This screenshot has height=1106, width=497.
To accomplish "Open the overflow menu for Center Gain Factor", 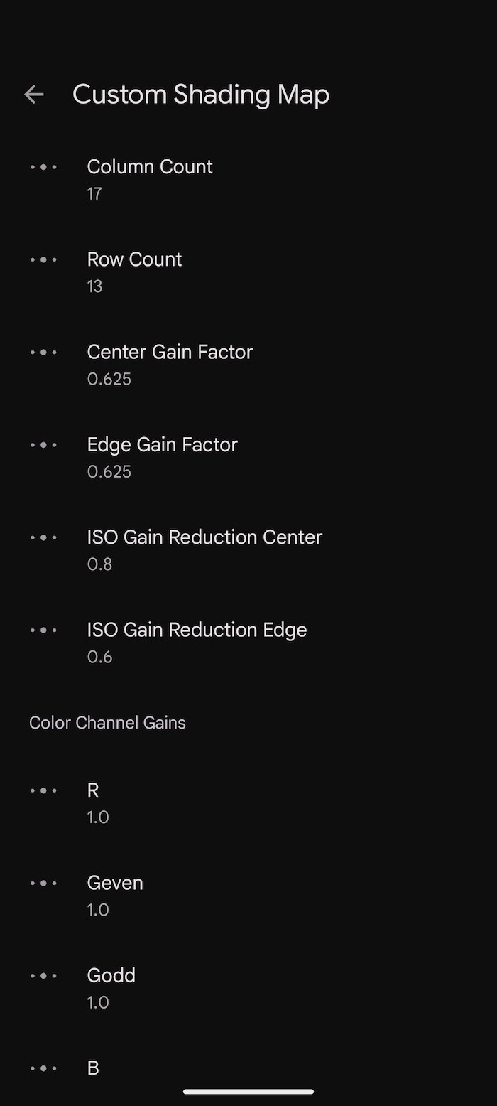I will [x=43, y=352].
